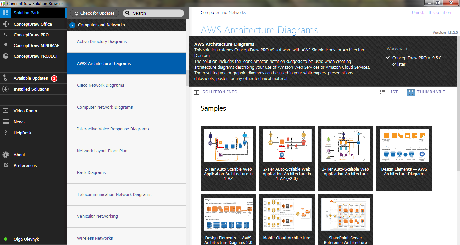Click the HelpDesk question mark icon
Screen dimensions: 460x245
(6, 133)
